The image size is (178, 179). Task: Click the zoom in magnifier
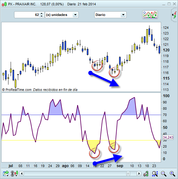coord(172,174)
